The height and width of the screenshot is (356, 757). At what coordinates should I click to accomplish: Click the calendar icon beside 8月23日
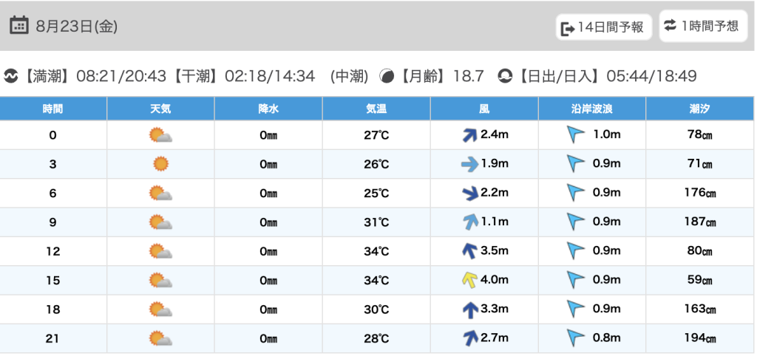click(x=19, y=26)
